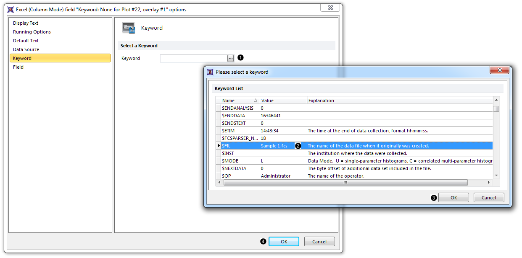Go to the Field options page
This screenshot has width=522, height=258.
[18, 67]
